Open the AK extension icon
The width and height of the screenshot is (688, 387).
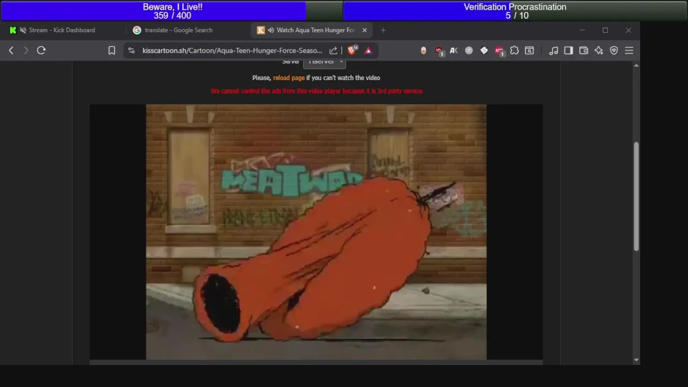click(454, 51)
